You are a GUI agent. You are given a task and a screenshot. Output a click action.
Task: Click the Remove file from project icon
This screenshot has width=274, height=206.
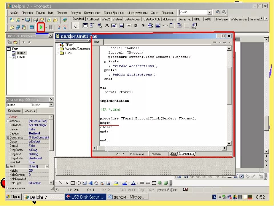[55, 20]
